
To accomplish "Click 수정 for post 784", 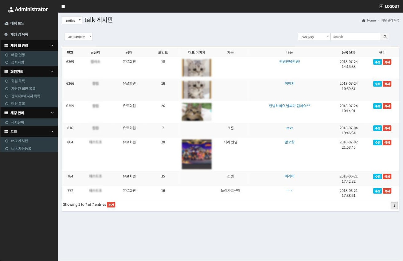I will coord(378,177).
